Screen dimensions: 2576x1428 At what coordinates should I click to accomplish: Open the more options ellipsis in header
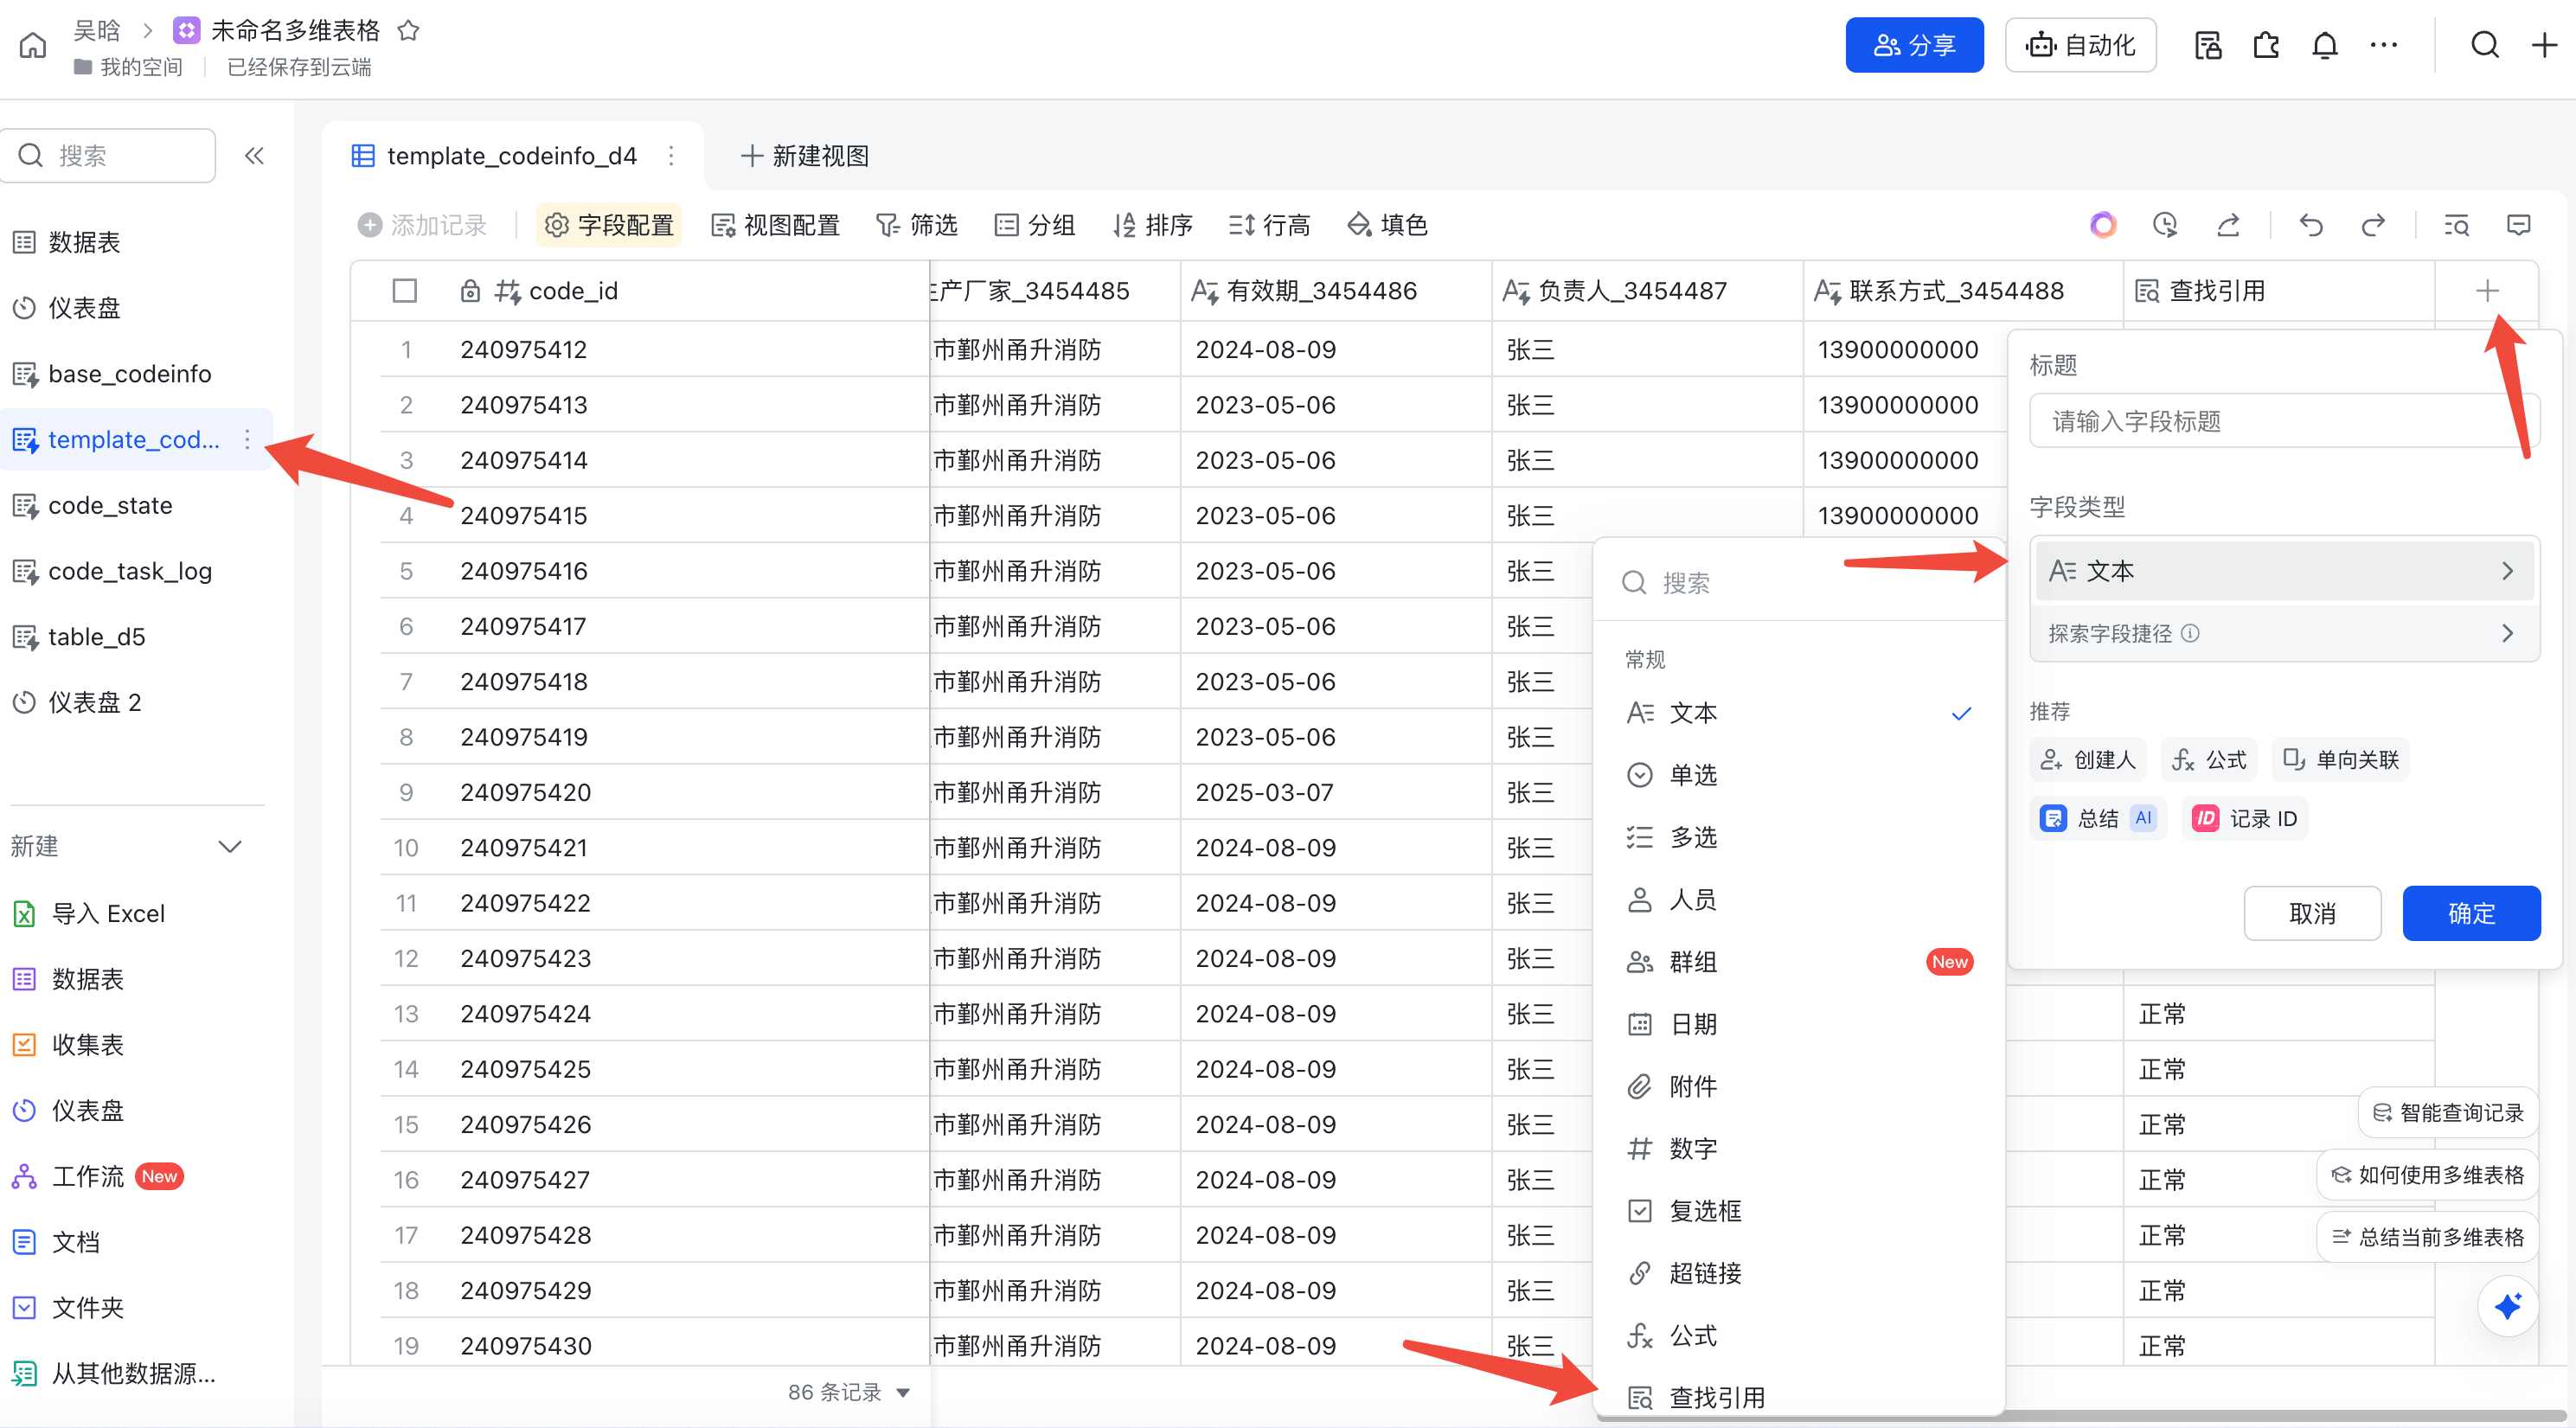pyautogui.click(x=2384, y=45)
